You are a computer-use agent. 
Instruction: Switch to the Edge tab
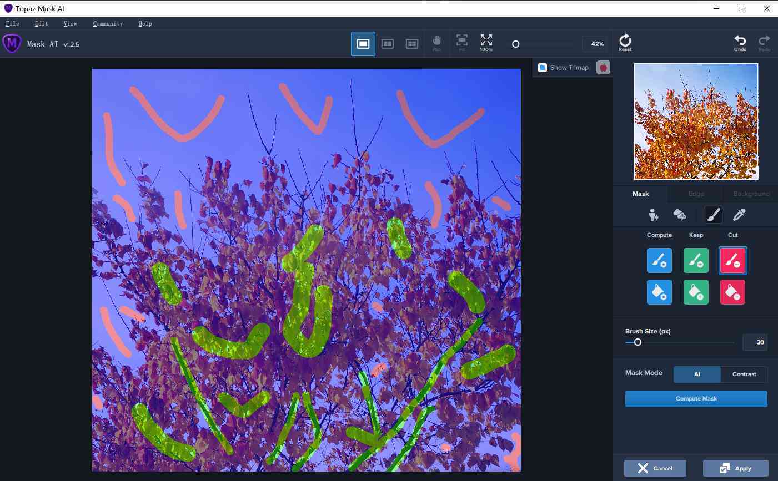[x=696, y=194]
